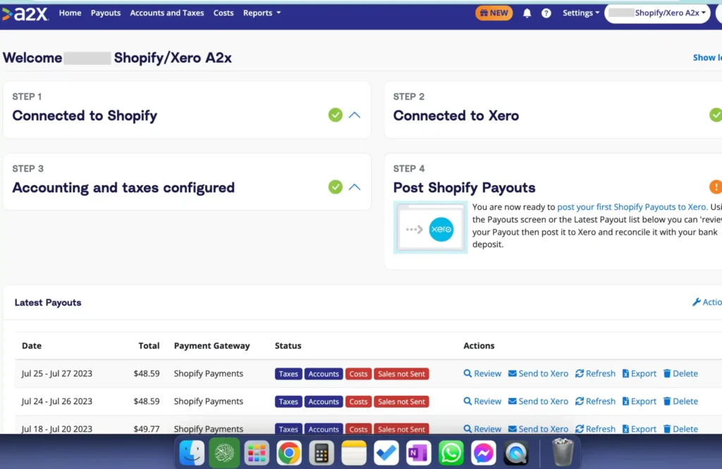Image resolution: width=722 pixels, height=469 pixels.
Task: Open Messenger from the dock
Action: click(484, 453)
